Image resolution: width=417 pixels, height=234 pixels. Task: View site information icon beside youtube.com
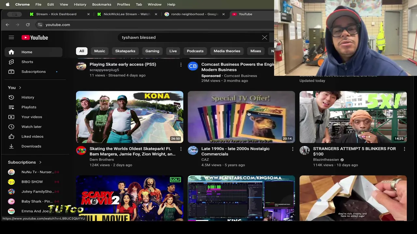tap(40, 25)
